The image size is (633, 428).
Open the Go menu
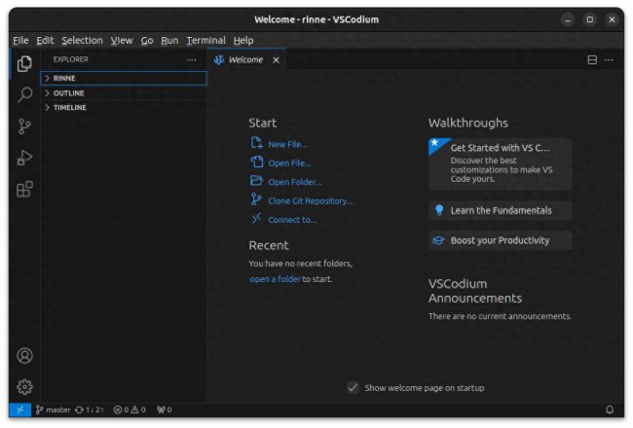pyautogui.click(x=147, y=40)
